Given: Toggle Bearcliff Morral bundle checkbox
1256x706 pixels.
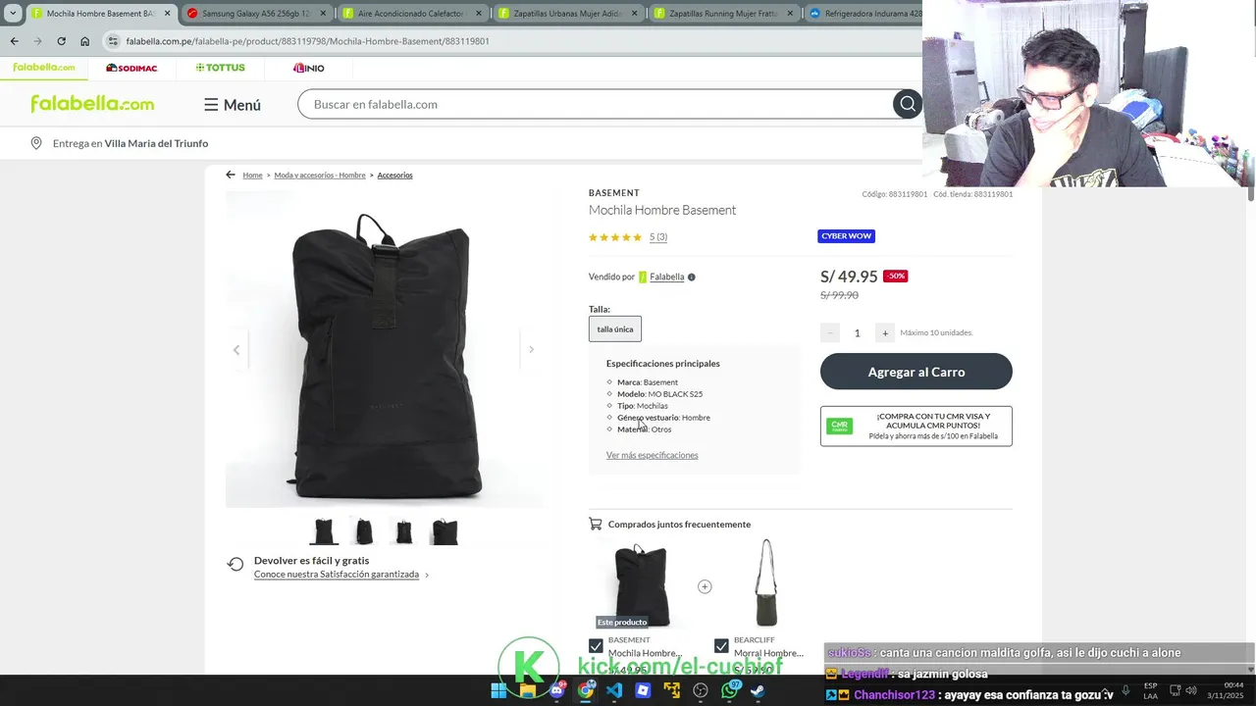Looking at the screenshot, I should tap(721, 645).
